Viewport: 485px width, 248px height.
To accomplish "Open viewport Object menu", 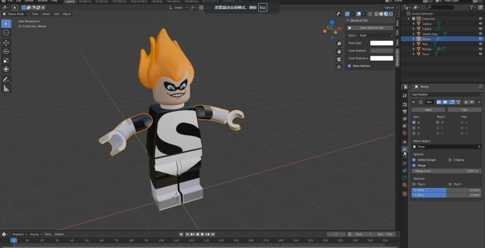I will click(67, 14).
